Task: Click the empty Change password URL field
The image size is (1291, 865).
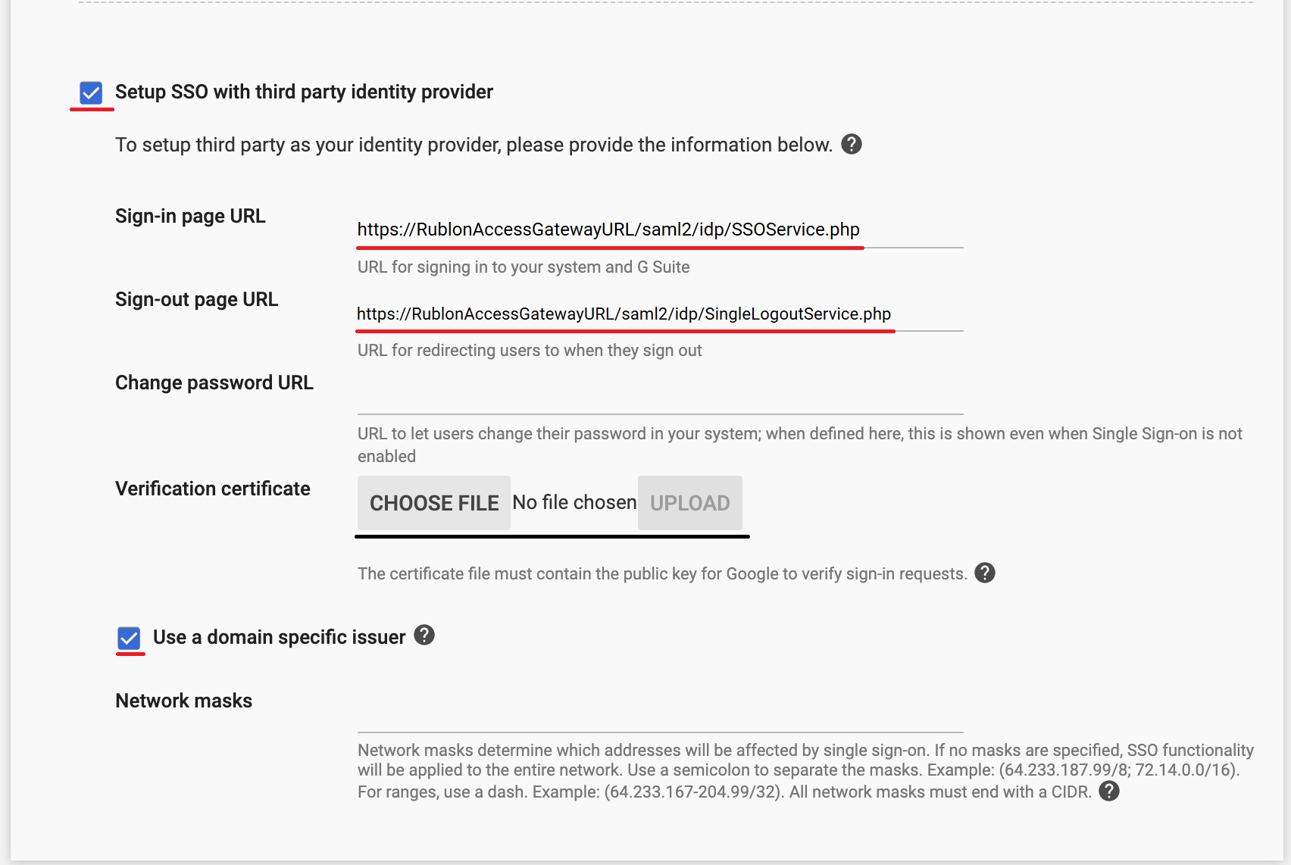Action: pyautogui.click(x=659, y=399)
